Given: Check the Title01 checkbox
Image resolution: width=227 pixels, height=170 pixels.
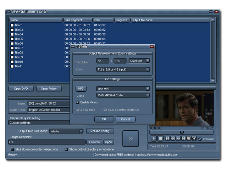Looking at the screenshot, I should click(12, 25).
